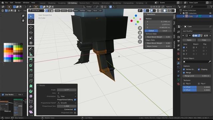Toggle Flip V texture checkbox

point(199,84)
